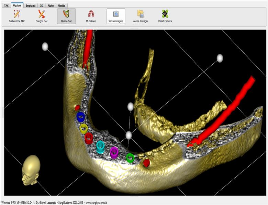Select the red implant ring
The width and height of the screenshot is (268, 205).
(x=89, y=138)
